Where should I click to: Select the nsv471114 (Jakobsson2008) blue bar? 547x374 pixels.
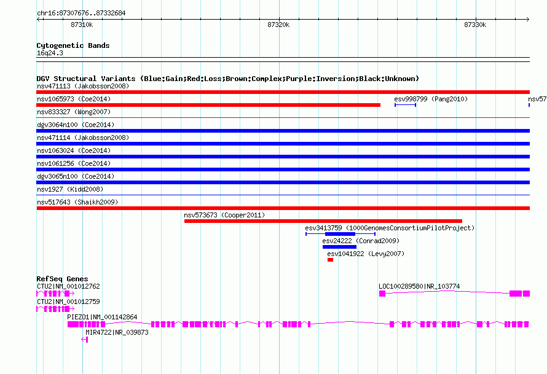(283, 144)
